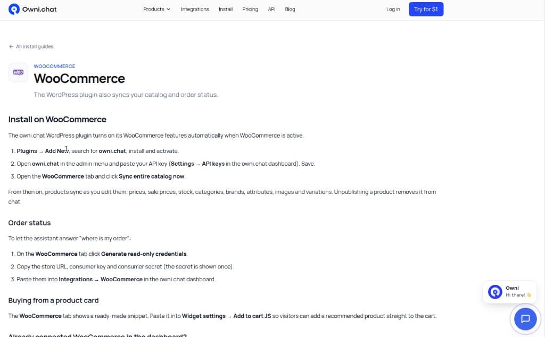Open the Owni 'Hi there!' chat greeting

(509, 291)
